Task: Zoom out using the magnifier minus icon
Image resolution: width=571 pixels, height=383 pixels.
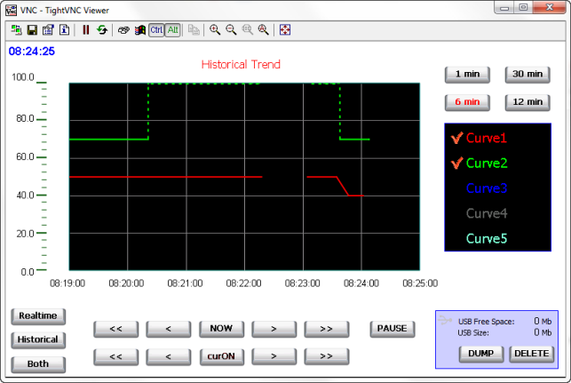Action: 231,29
